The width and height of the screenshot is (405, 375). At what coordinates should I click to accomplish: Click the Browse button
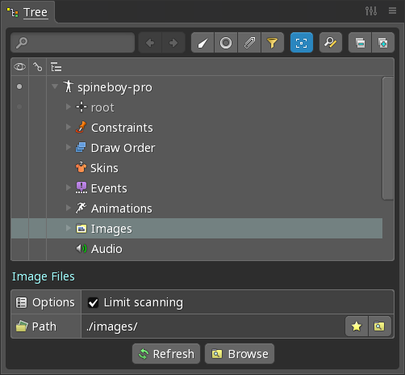[x=240, y=354]
